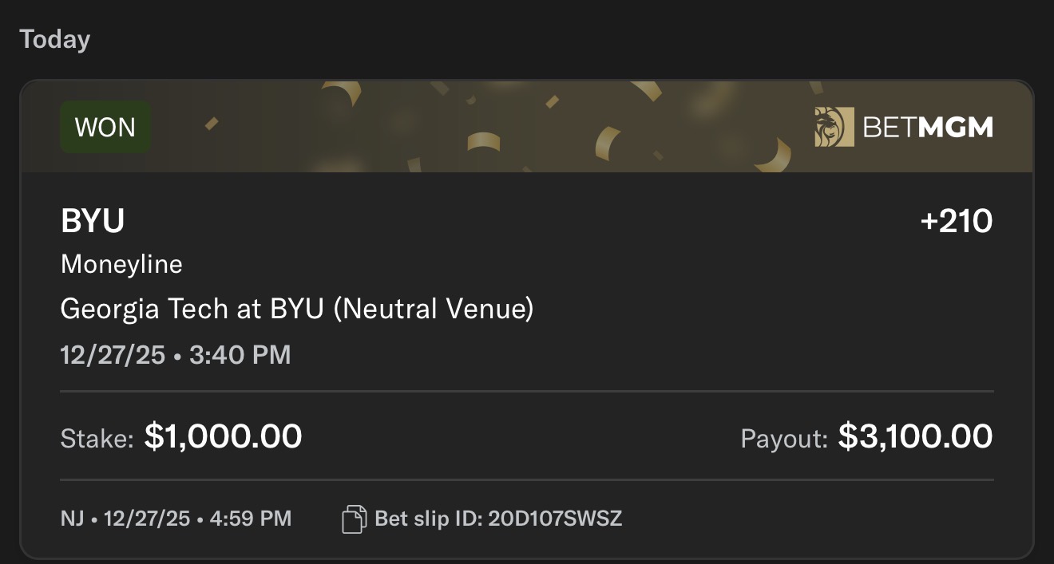
Task: Select the $3,100.00 payout amount
Action: point(916,436)
